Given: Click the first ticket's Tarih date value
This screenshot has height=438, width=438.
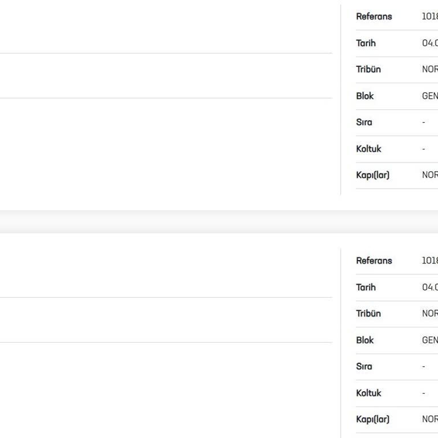Looking at the screenshot, I should pyautogui.click(x=429, y=43).
